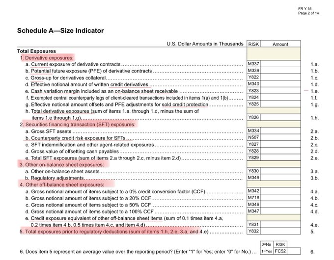334x260 pixels.
Task: Click 'Gross SFT assets' line text
Action: tap(51, 131)
